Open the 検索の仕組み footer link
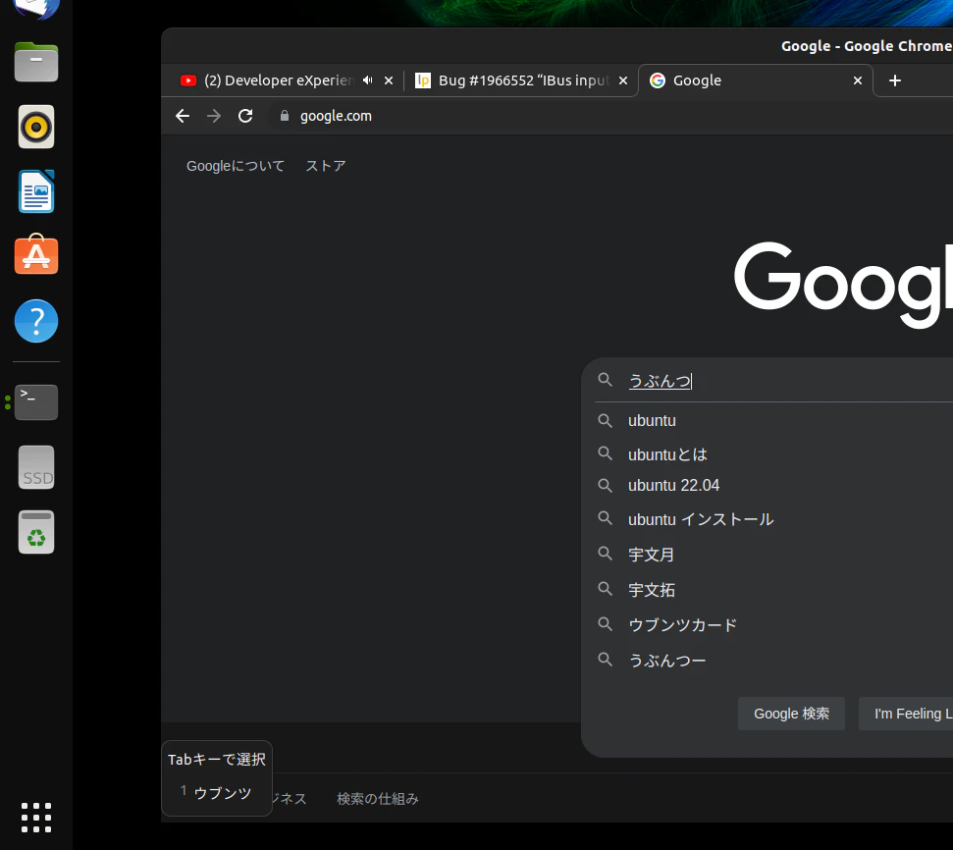The height and width of the screenshot is (850, 953). point(378,798)
